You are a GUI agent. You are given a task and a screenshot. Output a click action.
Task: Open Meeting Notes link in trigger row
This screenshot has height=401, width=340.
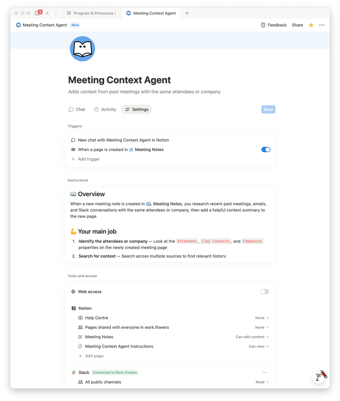(146, 149)
